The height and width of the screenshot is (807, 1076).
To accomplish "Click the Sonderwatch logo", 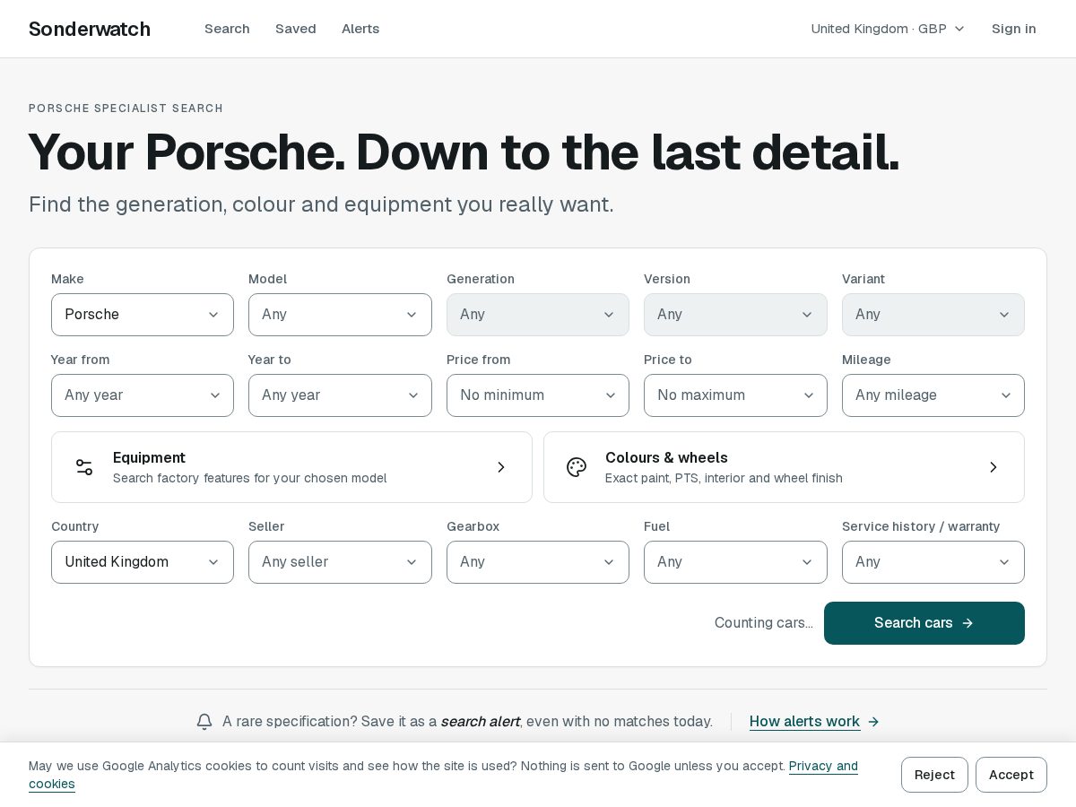I will [90, 29].
